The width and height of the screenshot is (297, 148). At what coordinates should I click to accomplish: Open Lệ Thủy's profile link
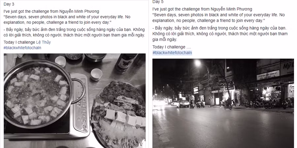tap(43, 42)
